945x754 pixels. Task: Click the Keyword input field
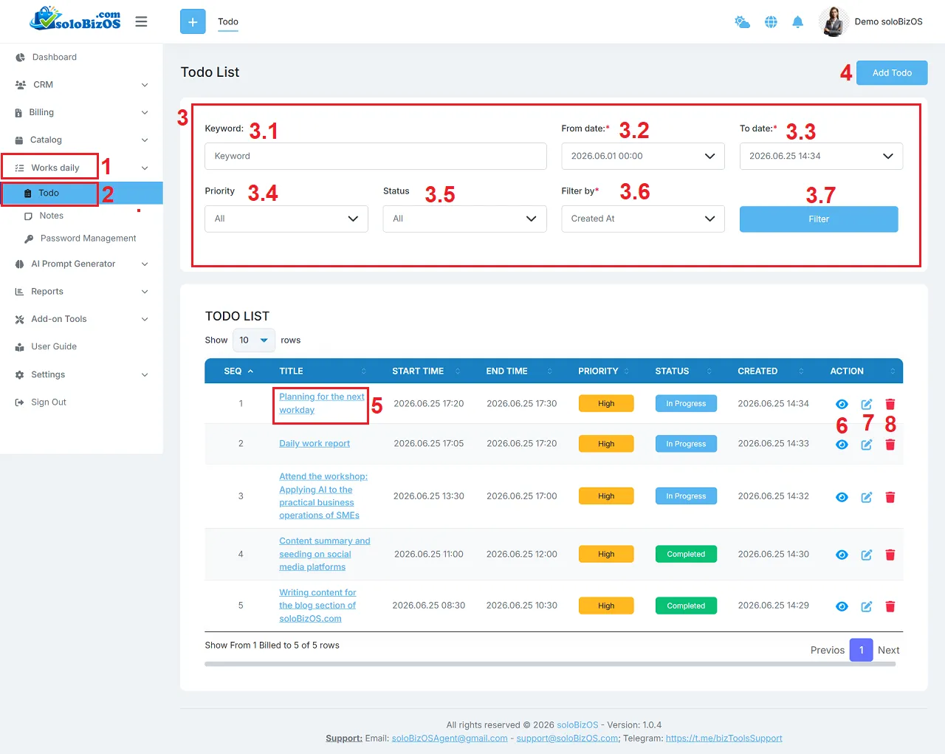pos(376,157)
